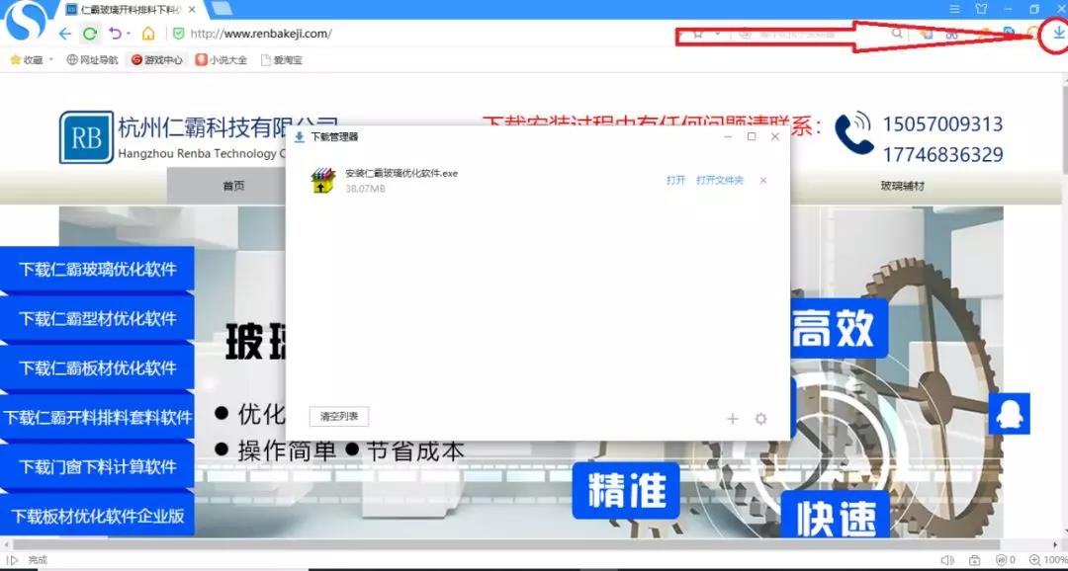Open download manager settings gear
The width and height of the screenshot is (1068, 571).
(760, 419)
